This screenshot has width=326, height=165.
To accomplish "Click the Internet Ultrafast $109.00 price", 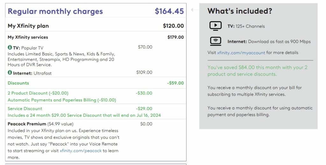I will 144,72.
